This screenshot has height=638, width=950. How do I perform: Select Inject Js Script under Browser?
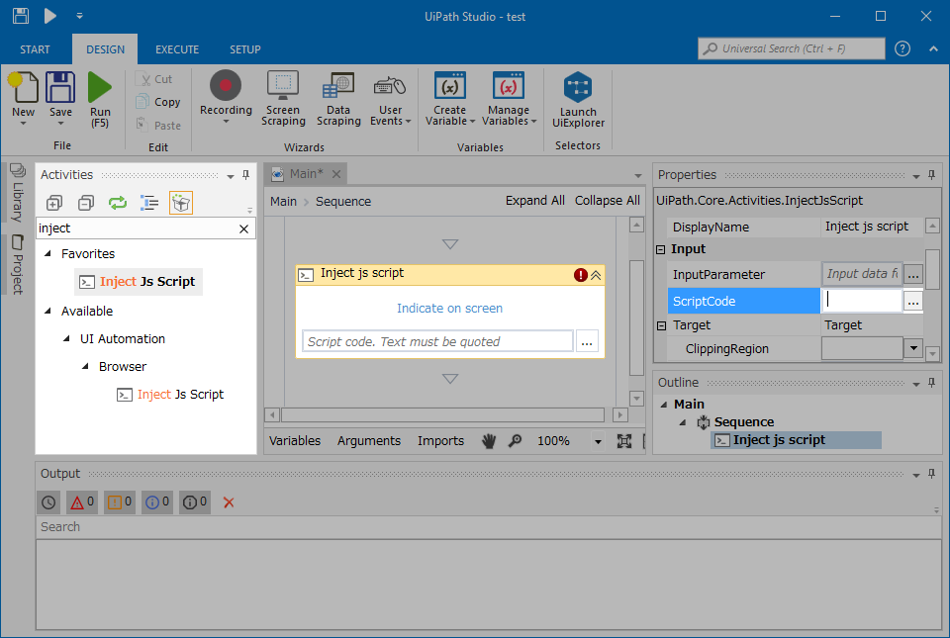click(170, 395)
